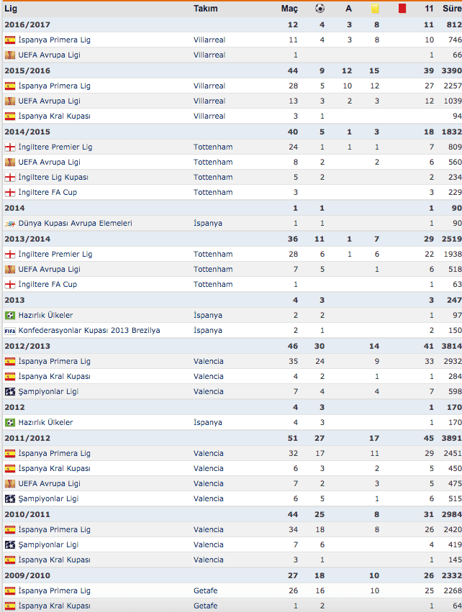
Task: Click the UEFA Avrupa Ligi icon in 2015/2016
Action: point(10,101)
